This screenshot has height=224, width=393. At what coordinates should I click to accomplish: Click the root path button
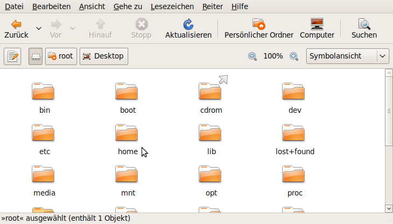click(x=61, y=56)
